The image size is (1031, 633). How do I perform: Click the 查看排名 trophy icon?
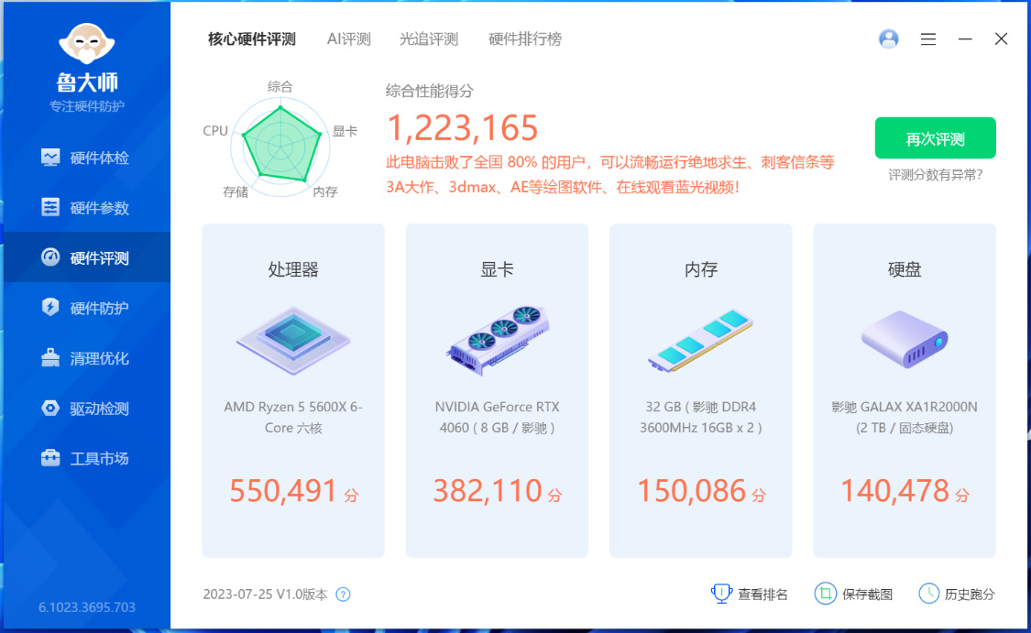pos(721,594)
